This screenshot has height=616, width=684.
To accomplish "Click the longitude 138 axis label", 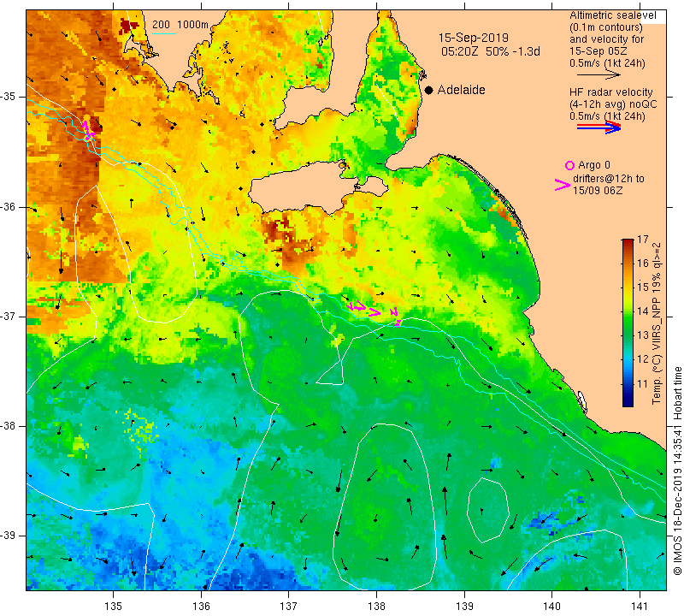I will [377, 606].
